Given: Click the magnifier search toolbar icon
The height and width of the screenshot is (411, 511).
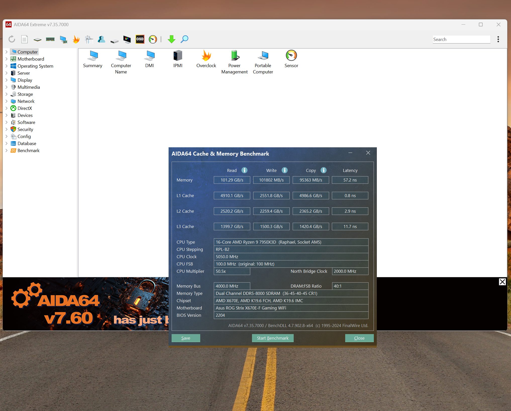Looking at the screenshot, I should coord(185,39).
